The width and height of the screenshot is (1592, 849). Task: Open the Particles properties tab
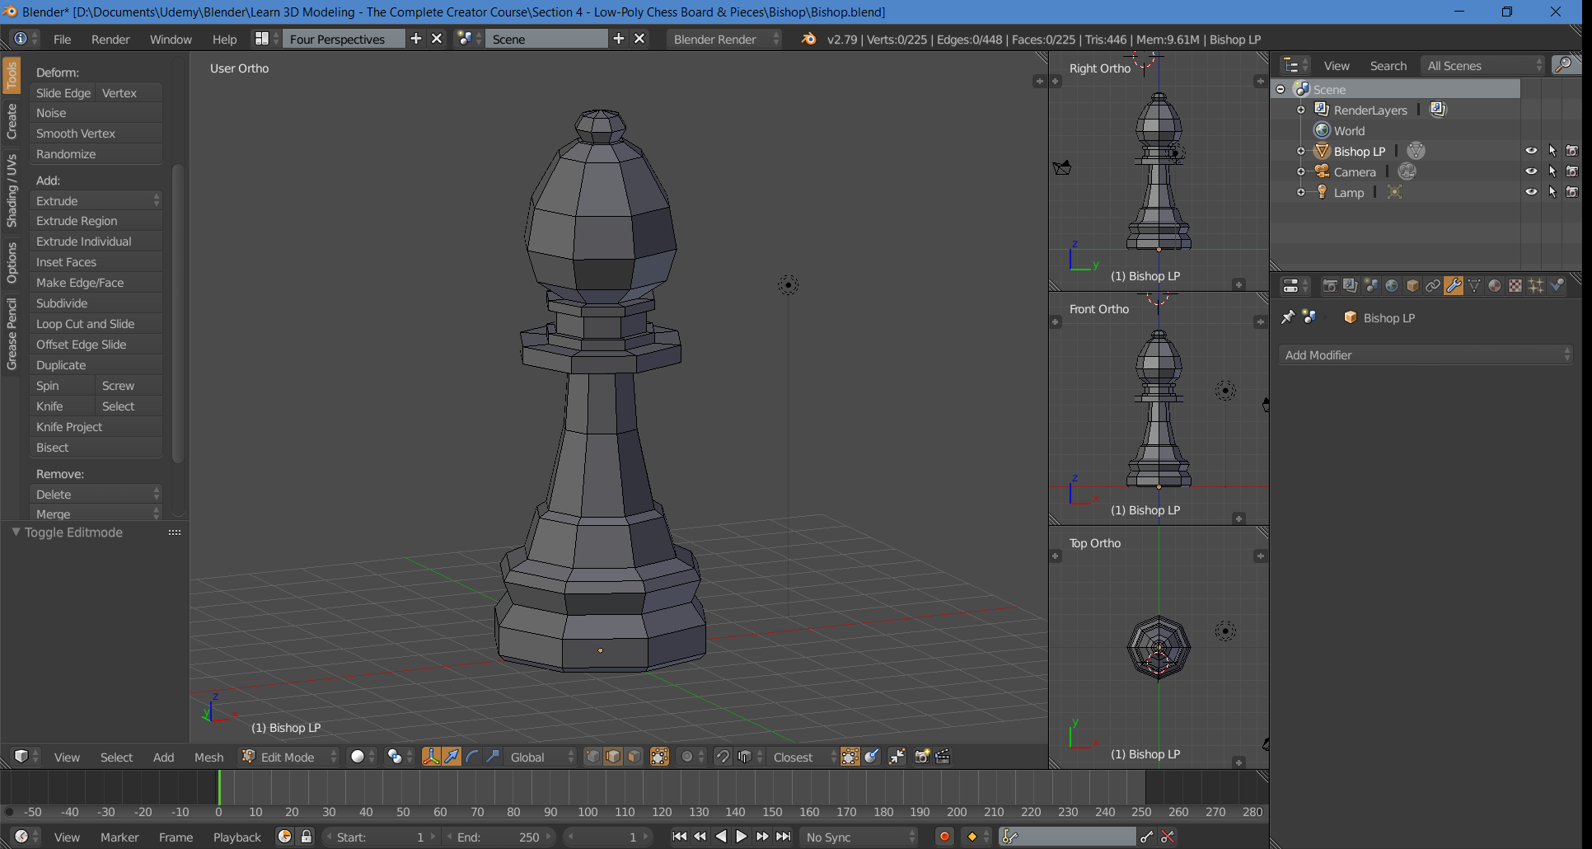click(1536, 285)
